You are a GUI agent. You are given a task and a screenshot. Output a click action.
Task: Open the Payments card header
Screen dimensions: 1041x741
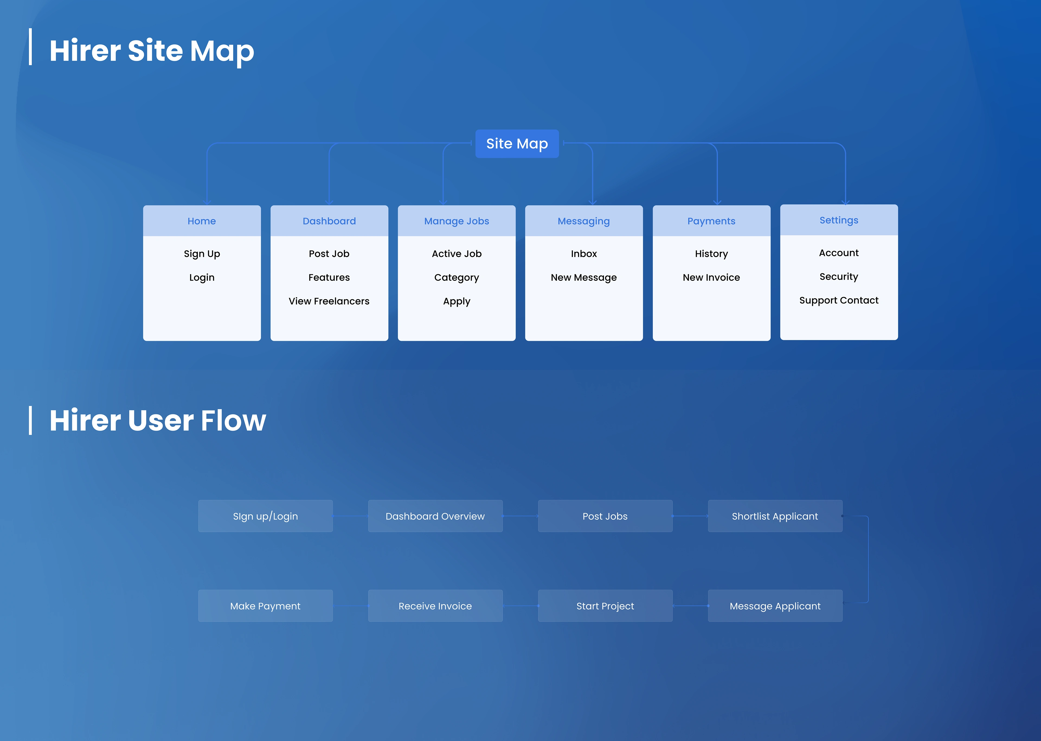[711, 221]
